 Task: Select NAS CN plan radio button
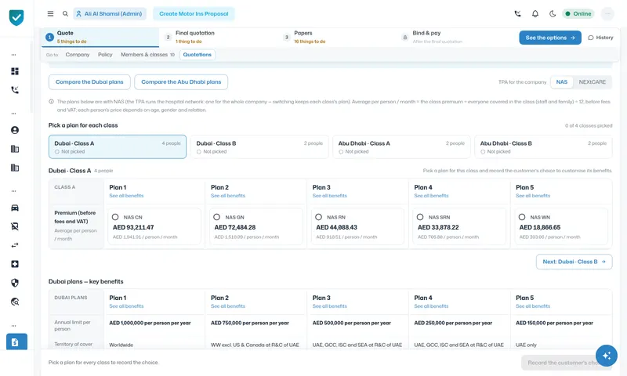[x=115, y=217]
